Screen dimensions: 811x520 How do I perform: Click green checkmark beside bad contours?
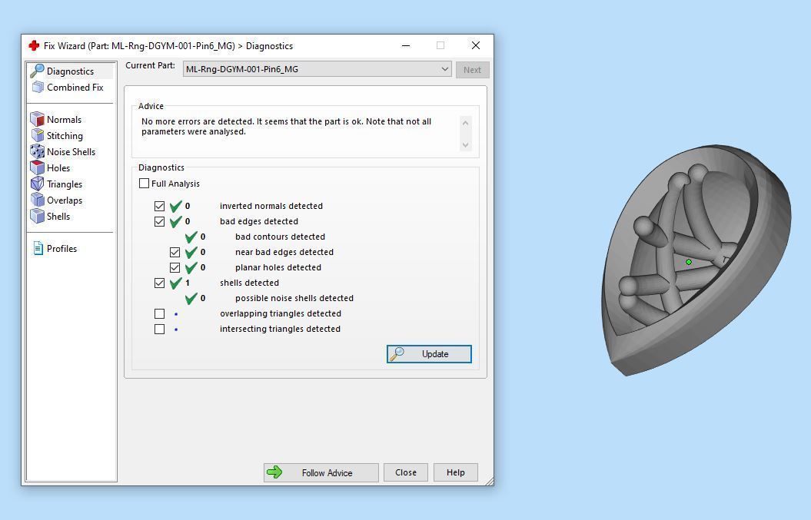point(191,237)
